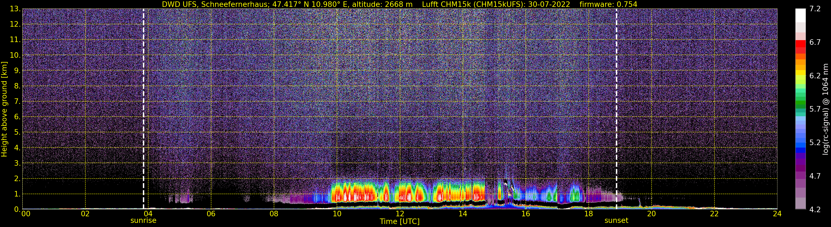Click the 'firmware: 0.754' text
The image size is (831, 227).
[608, 4]
